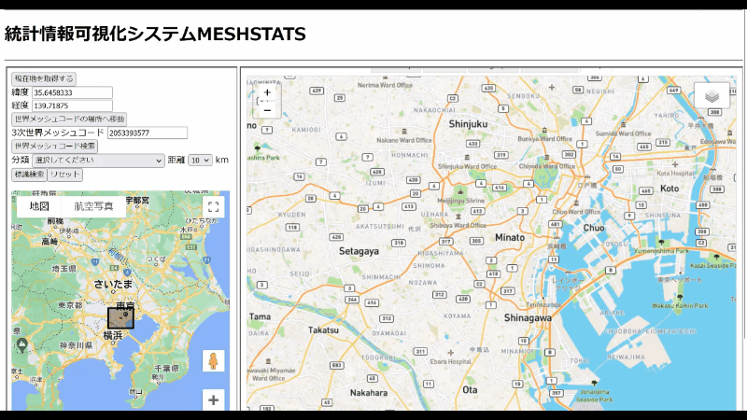
Task: Click the Nakahara label on the map
Action: tap(369, 393)
